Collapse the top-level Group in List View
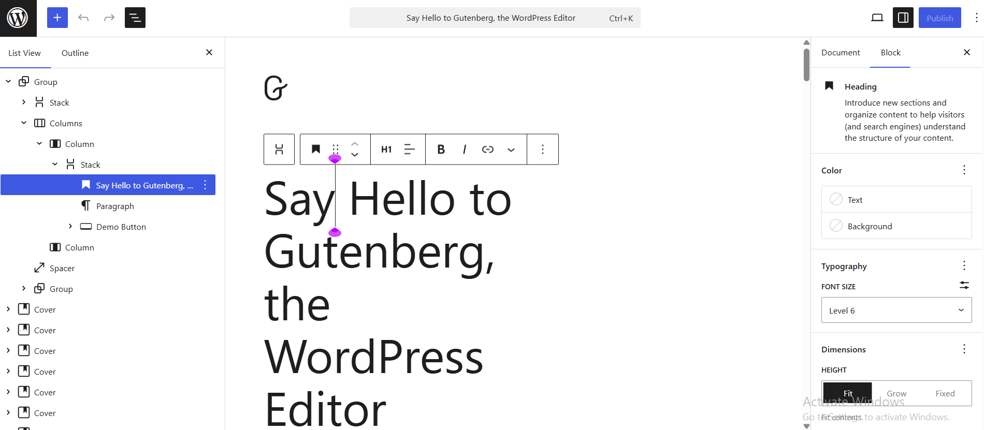 8,81
